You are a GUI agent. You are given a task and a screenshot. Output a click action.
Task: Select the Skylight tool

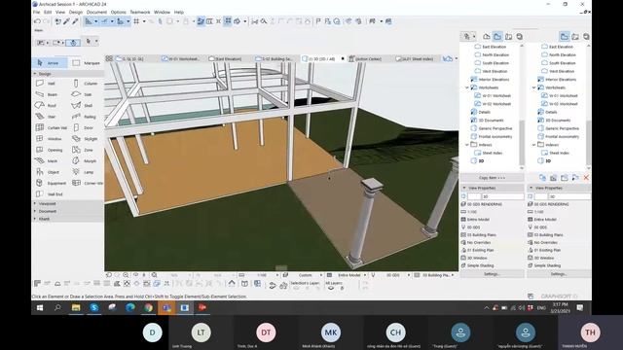[85, 139]
